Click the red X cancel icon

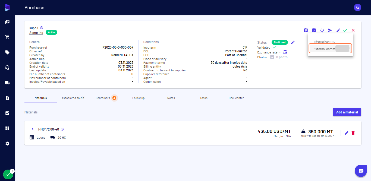point(353,30)
